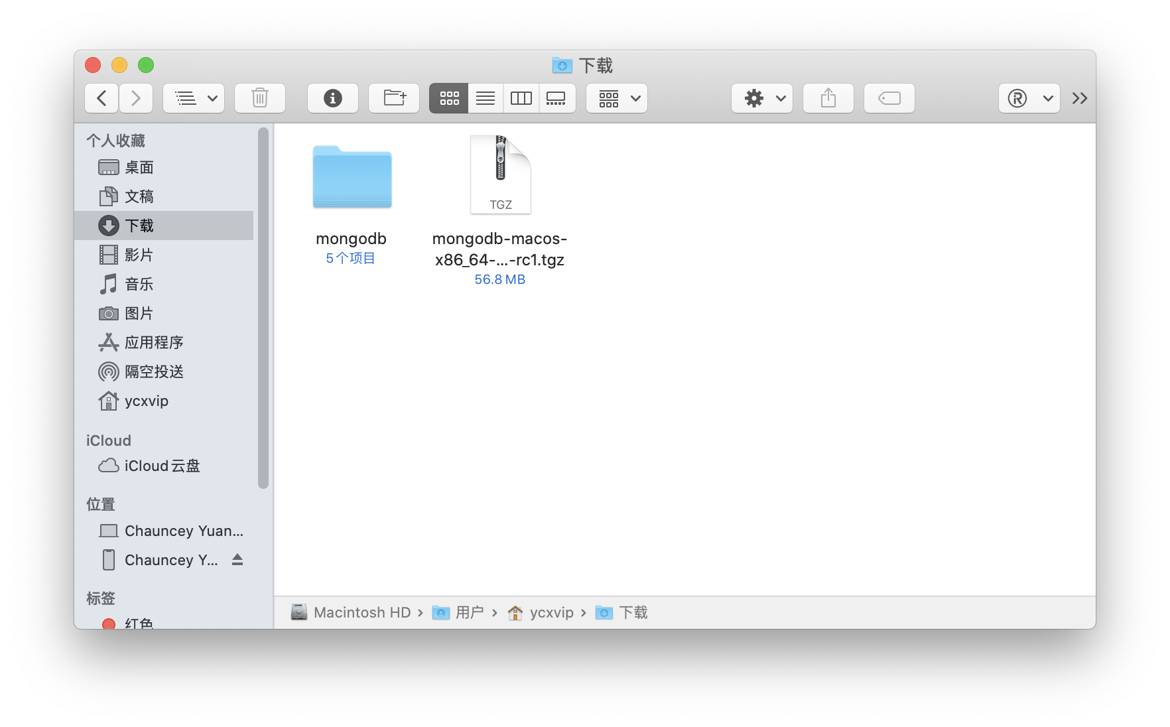Open 隔空投送 in the sidebar

tap(164, 371)
